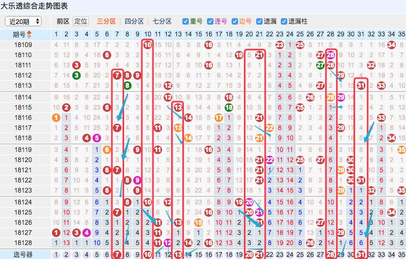Deselect red ball 28 in 选号器 row
Viewport: 406px width, 259px height.
pyautogui.click(x=331, y=255)
